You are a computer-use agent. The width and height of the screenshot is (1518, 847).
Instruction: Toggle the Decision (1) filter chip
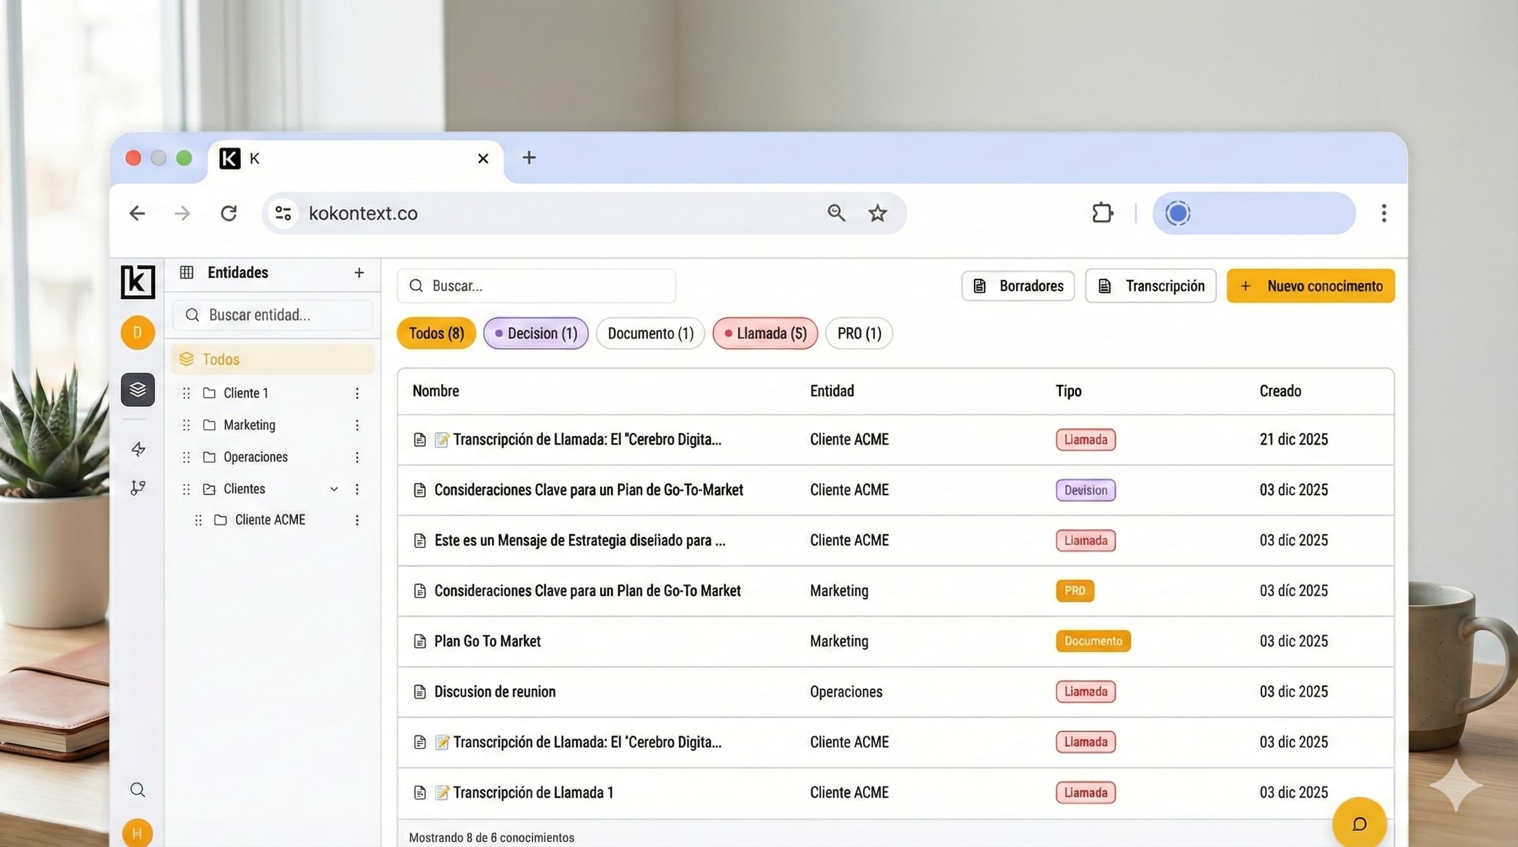[x=535, y=333]
